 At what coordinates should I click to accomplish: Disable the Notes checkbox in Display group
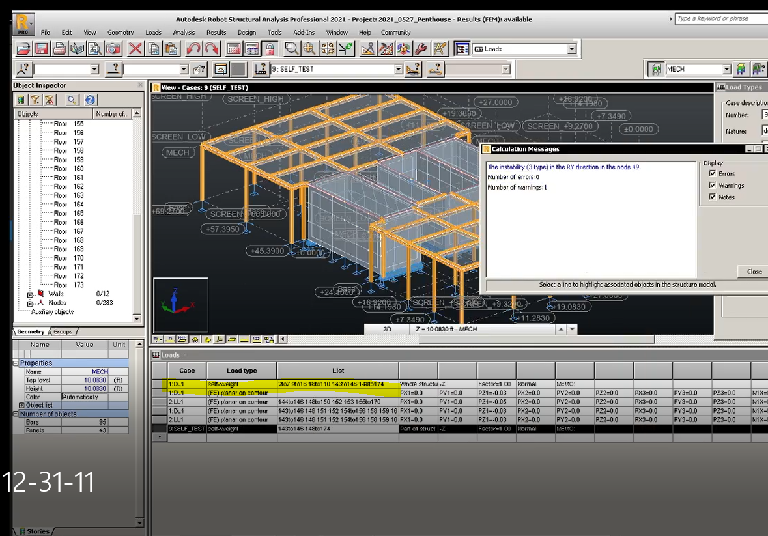coord(713,196)
